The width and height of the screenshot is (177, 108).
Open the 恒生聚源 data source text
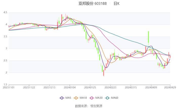click(96, 106)
